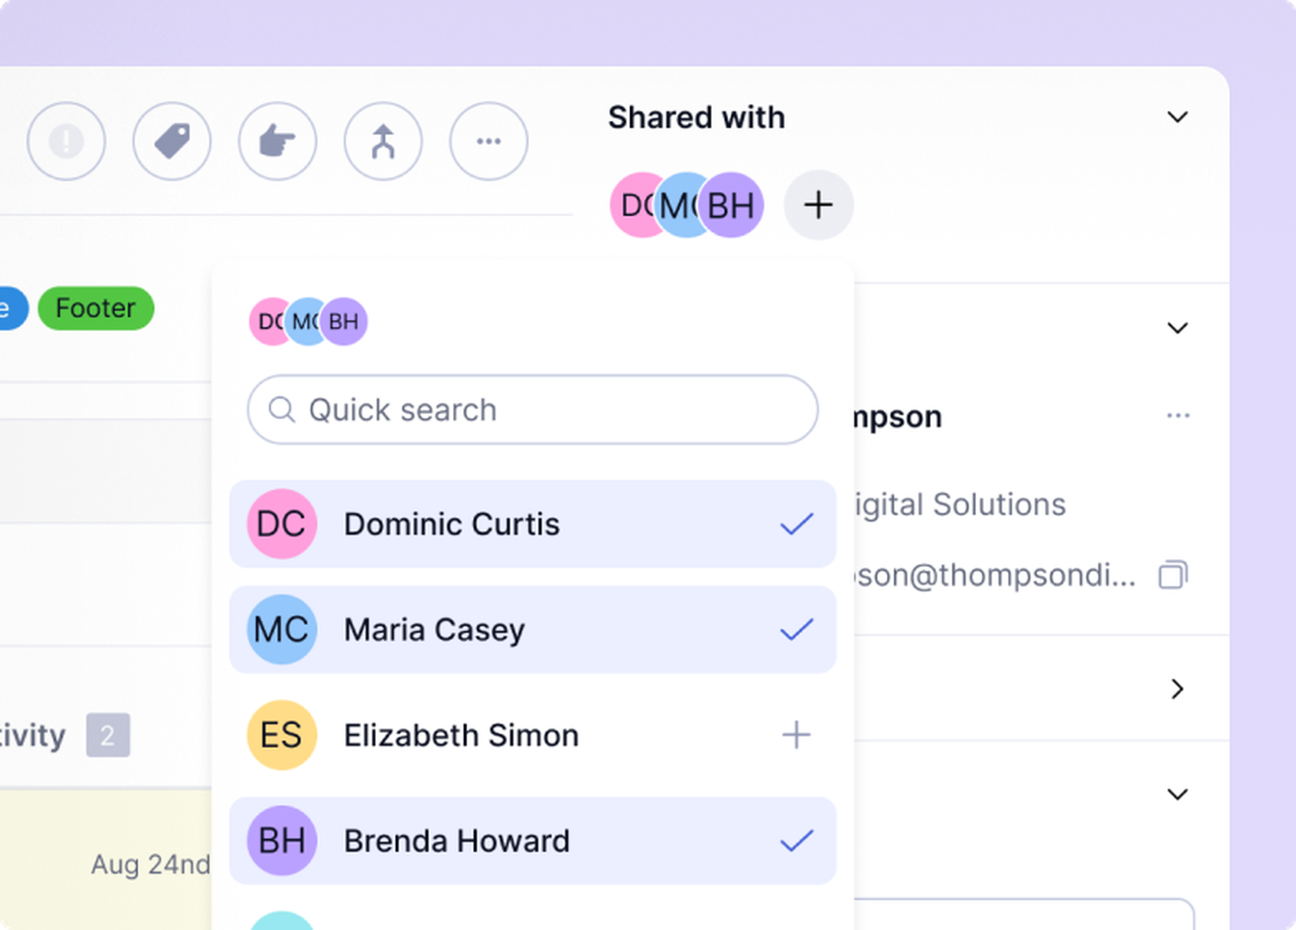
Task: Open the more options ellipsis toolbar button
Action: 488,141
